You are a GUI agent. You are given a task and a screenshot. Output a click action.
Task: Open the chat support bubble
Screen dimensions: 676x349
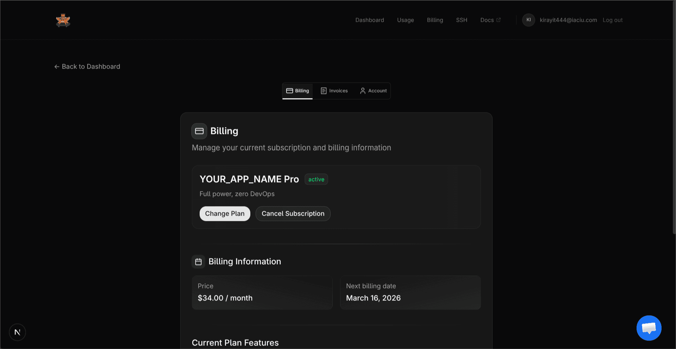coord(649,328)
